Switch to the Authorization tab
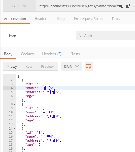135x152 pixels. point(15,19)
